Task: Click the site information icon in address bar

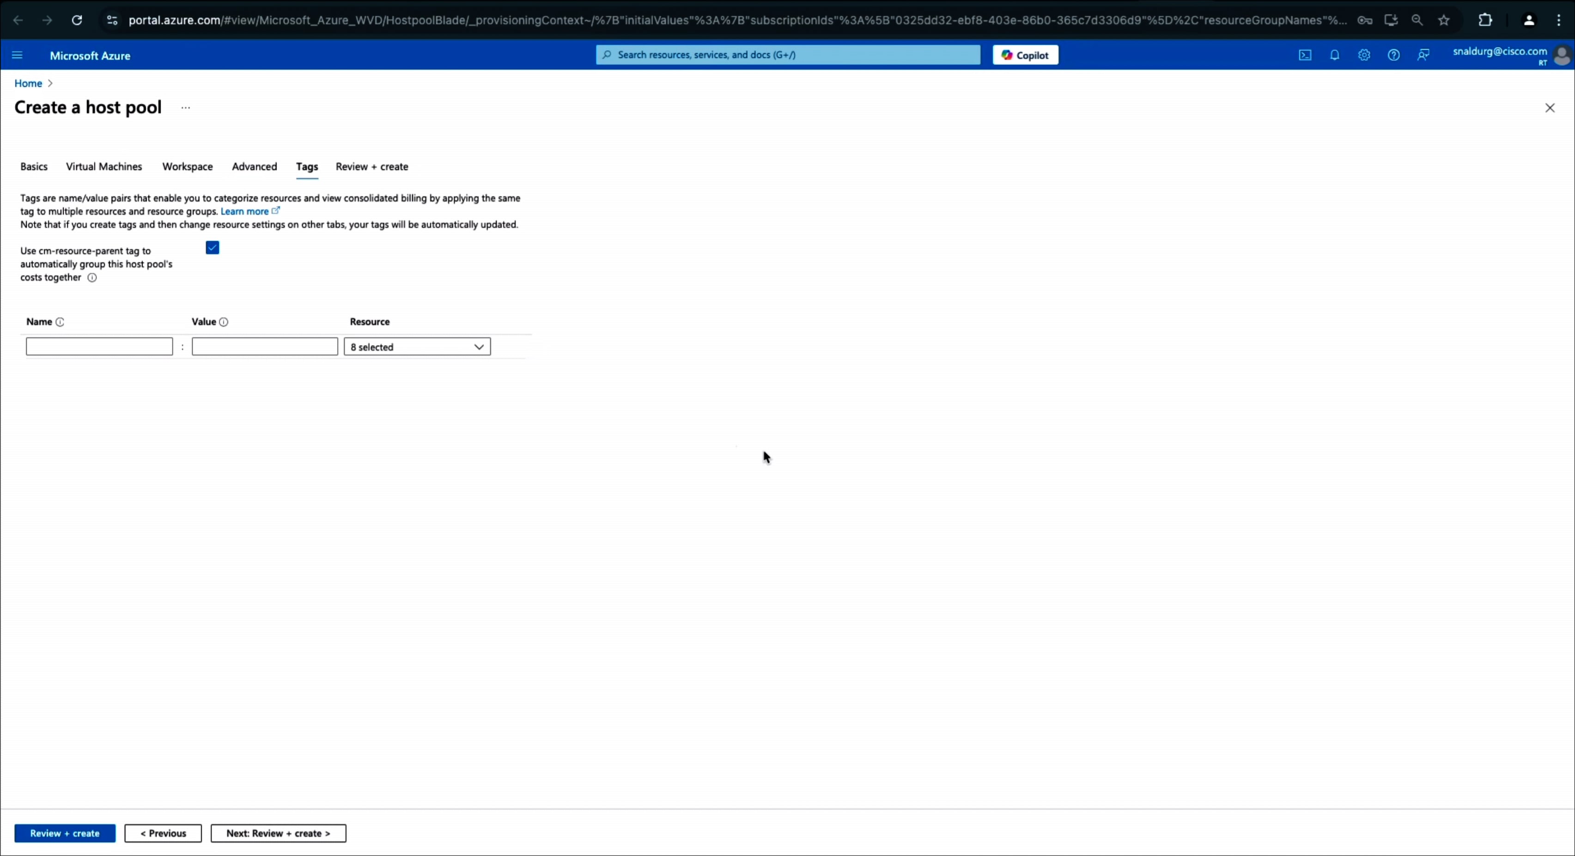Action: tap(112, 20)
